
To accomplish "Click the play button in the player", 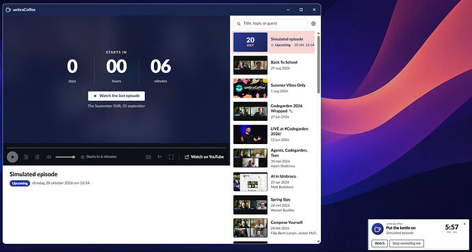I will tap(12, 157).
